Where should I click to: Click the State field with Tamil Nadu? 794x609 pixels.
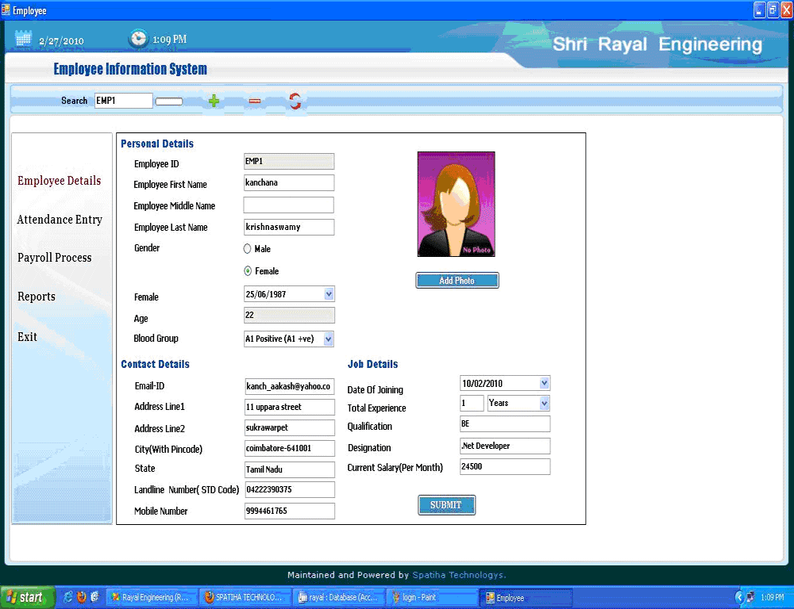tap(290, 469)
